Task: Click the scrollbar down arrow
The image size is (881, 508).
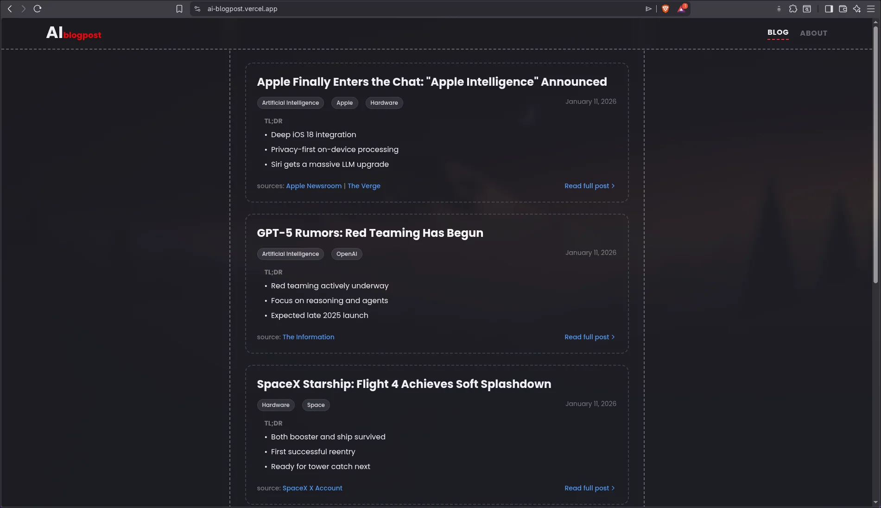Action: pyautogui.click(x=875, y=502)
